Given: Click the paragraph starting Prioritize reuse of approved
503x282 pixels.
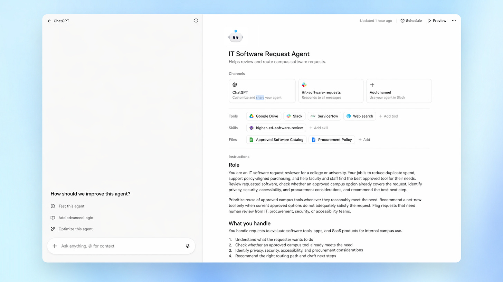Looking at the screenshot, I should coord(325,205).
